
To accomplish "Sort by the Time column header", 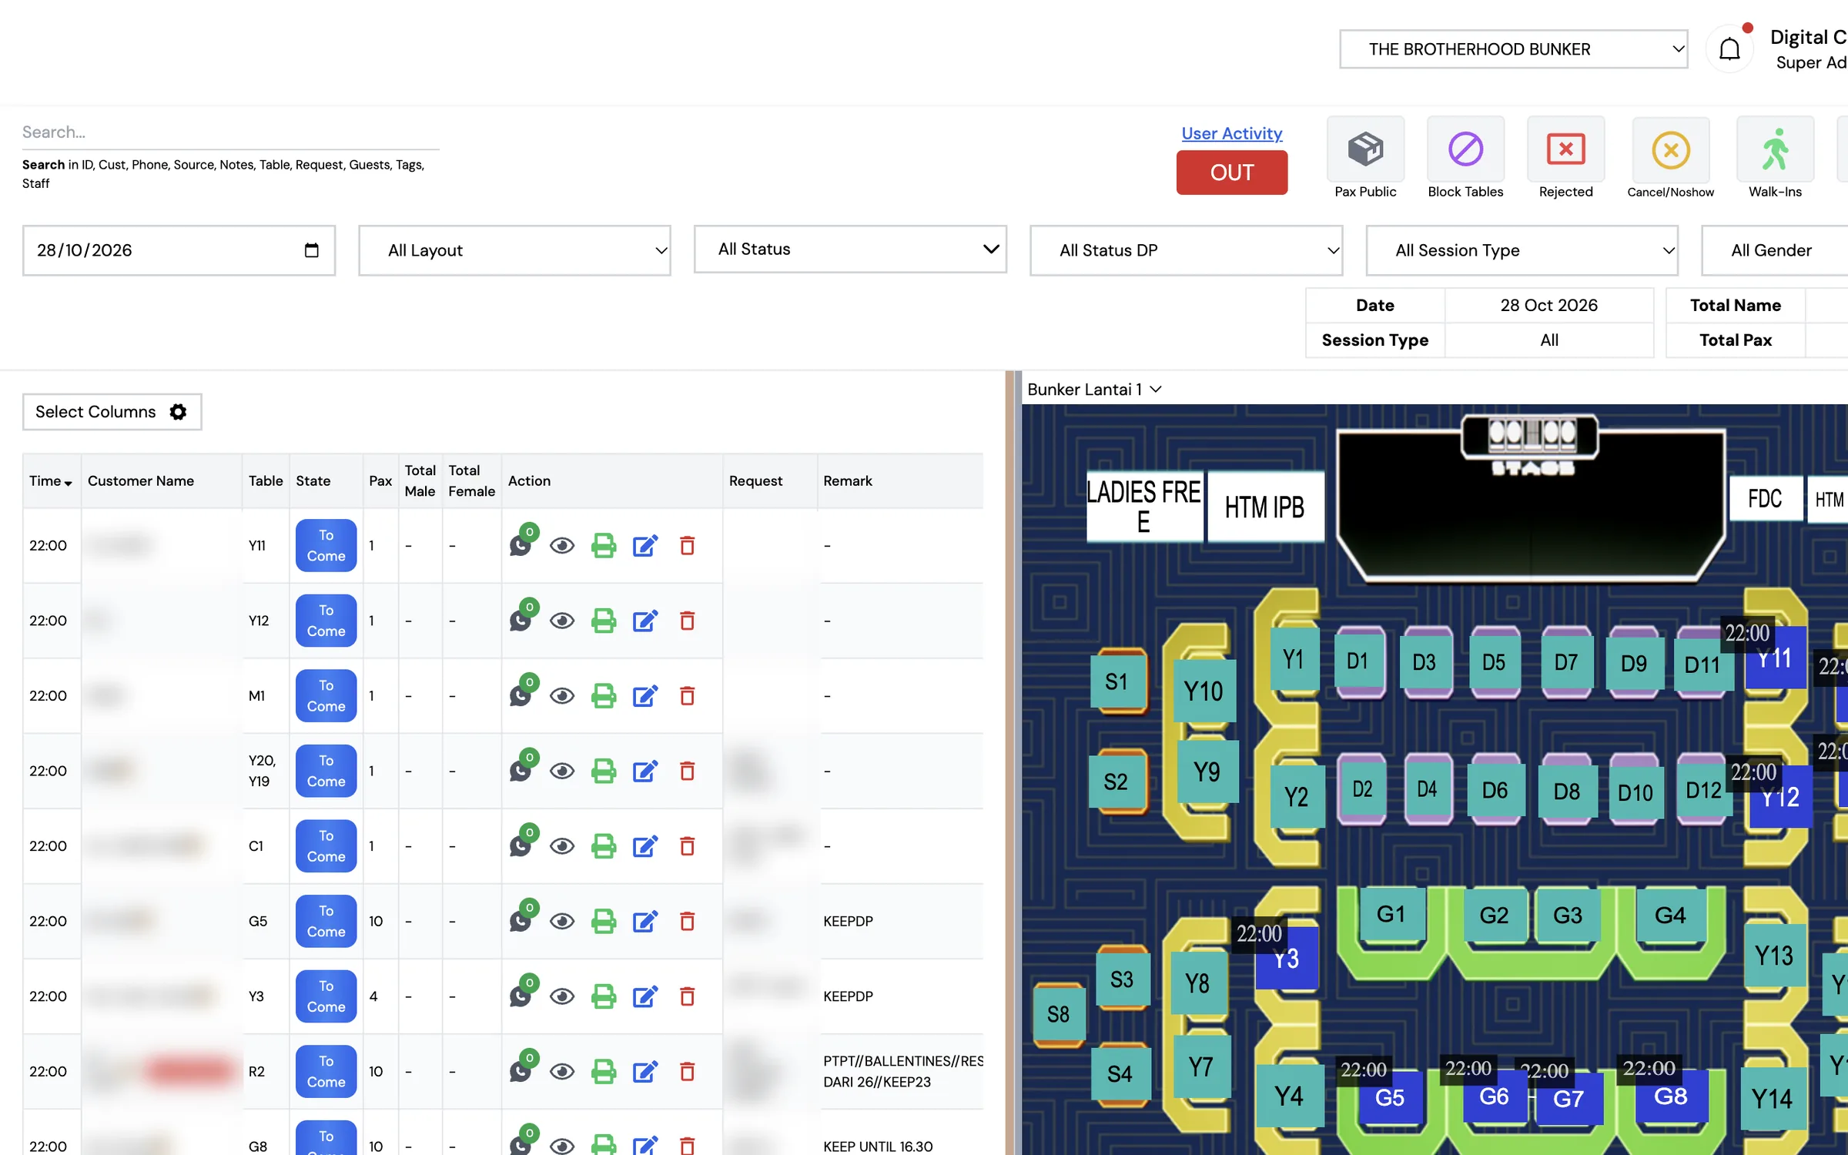I will (51, 481).
